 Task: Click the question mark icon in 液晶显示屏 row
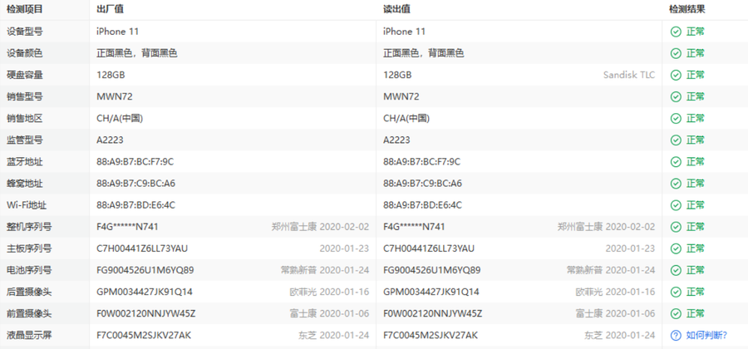(x=676, y=335)
